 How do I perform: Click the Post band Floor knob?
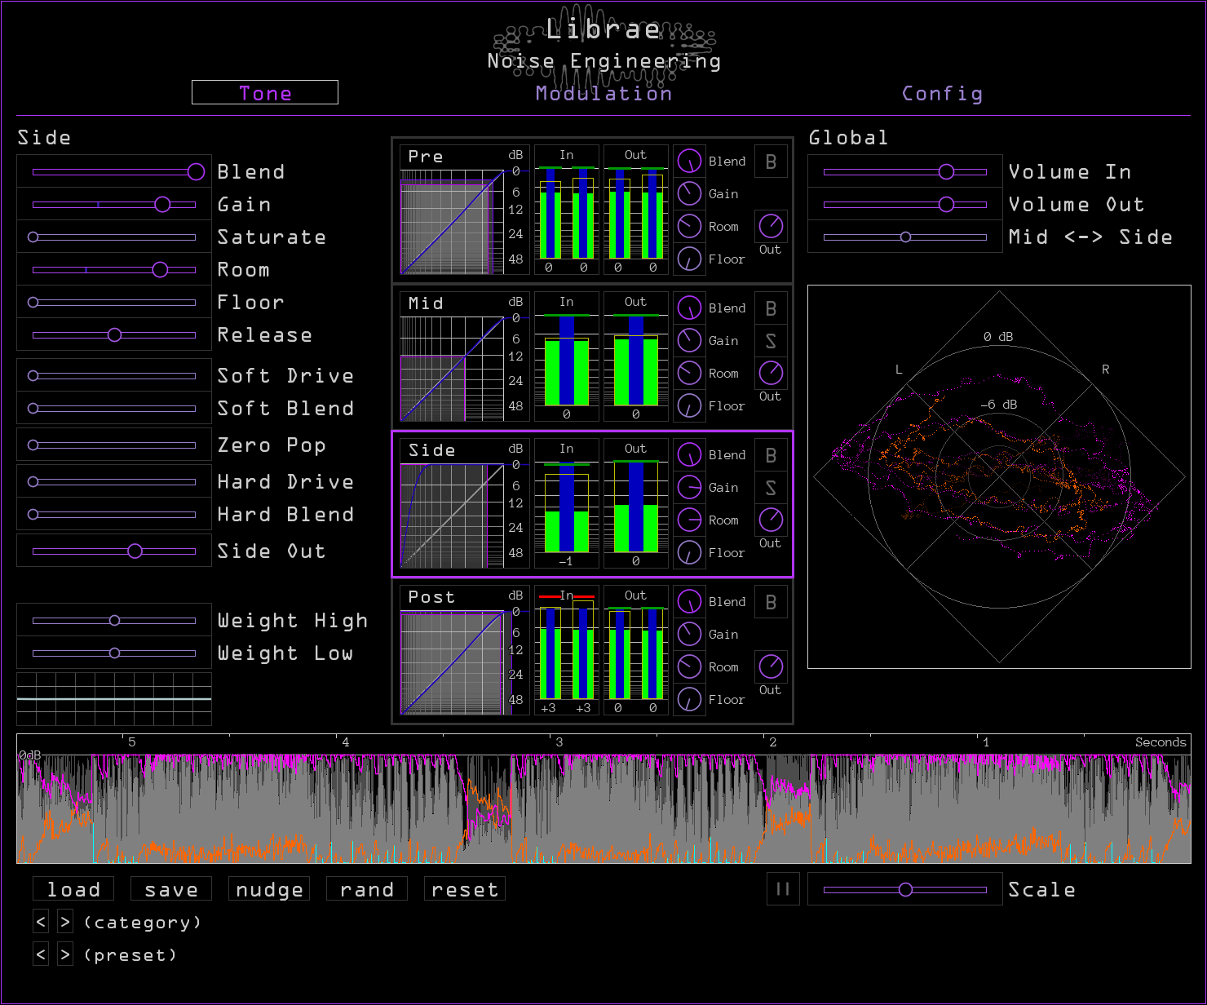(x=689, y=699)
